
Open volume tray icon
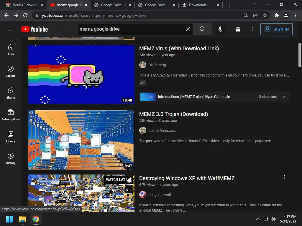click(273, 219)
